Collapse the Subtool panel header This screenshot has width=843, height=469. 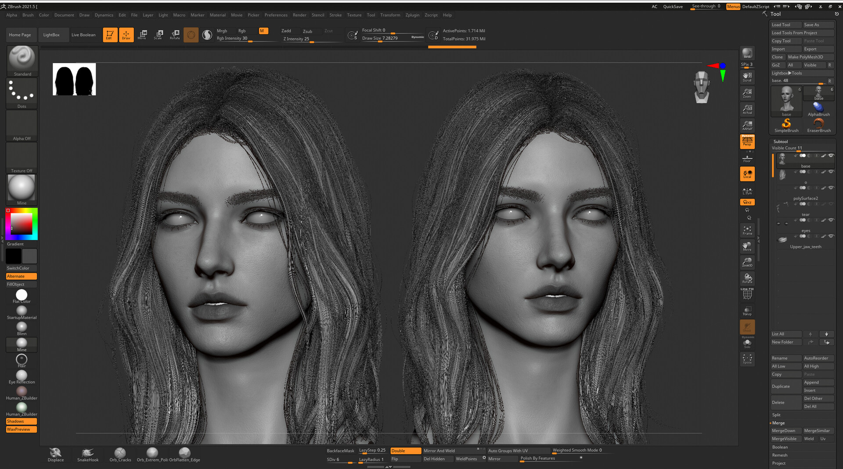pyautogui.click(x=781, y=142)
